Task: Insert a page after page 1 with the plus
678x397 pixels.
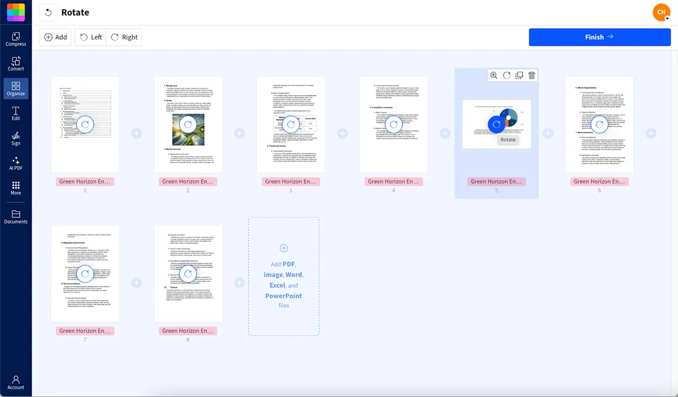Action: point(136,133)
